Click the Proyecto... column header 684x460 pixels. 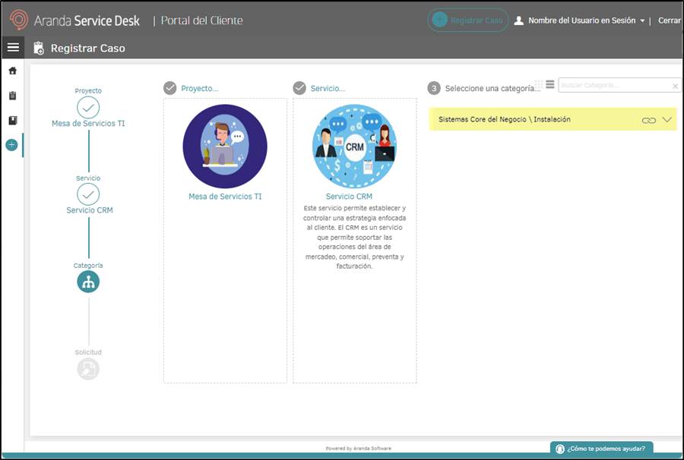pyautogui.click(x=199, y=88)
